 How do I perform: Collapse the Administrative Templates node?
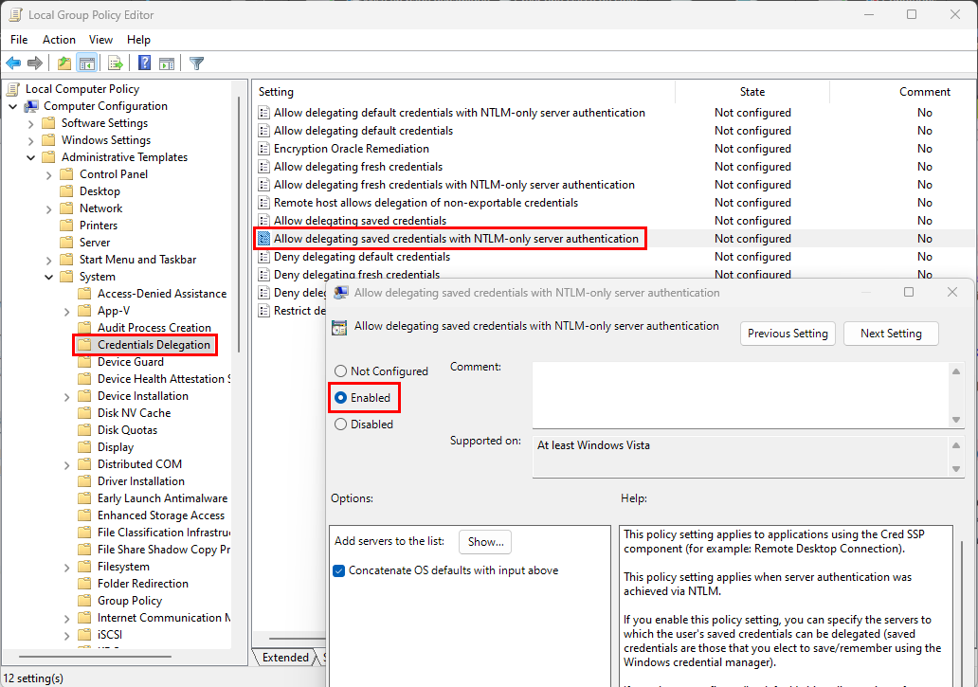point(30,157)
